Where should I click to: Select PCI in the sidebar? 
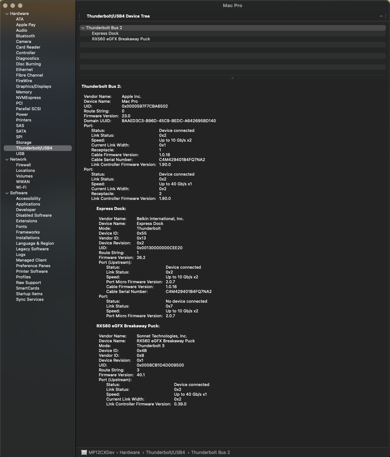(19, 103)
